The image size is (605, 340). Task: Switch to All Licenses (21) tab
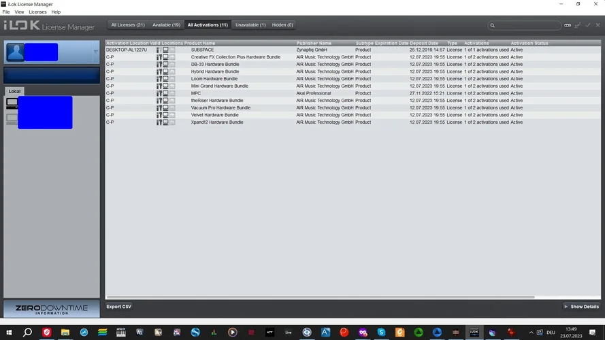[128, 25]
